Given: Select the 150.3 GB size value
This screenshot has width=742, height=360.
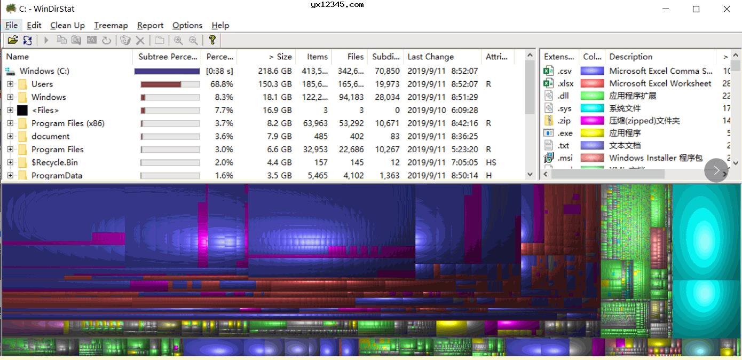Looking at the screenshot, I should [275, 84].
